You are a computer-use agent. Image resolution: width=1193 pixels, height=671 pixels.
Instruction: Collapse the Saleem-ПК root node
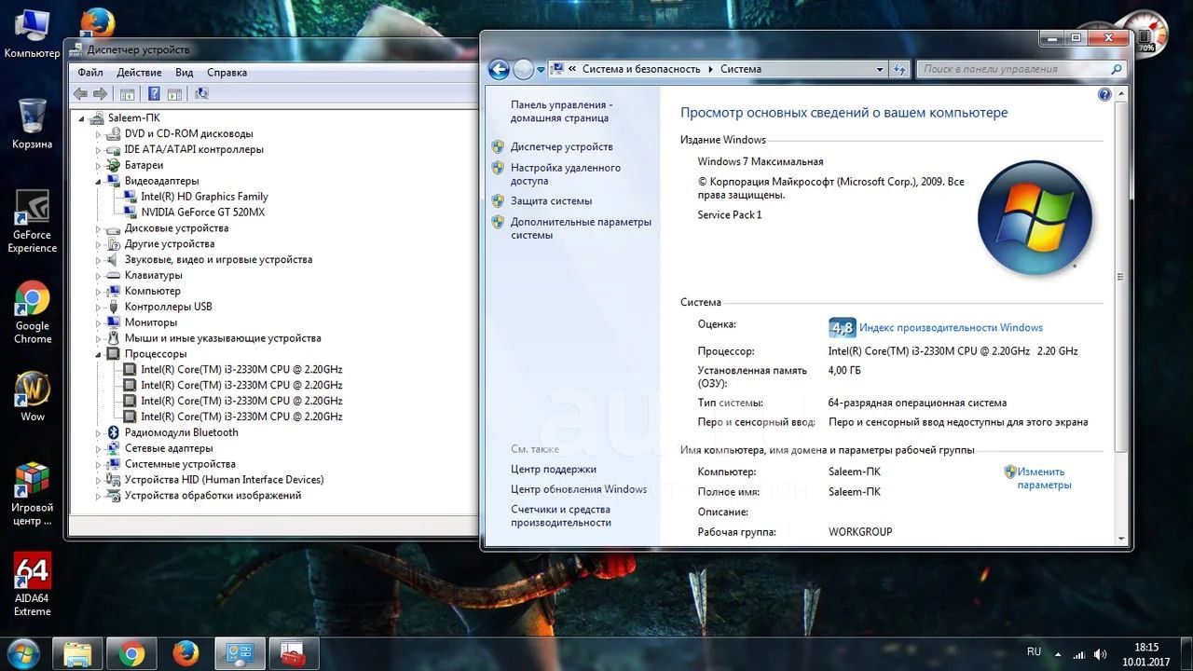point(82,118)
